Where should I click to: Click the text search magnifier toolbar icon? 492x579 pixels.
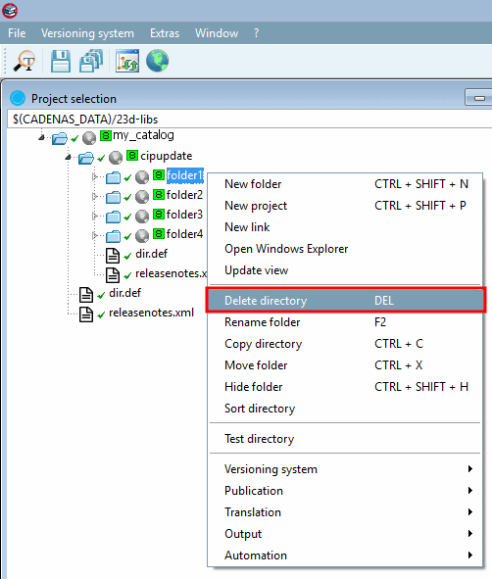click(25, 61)
